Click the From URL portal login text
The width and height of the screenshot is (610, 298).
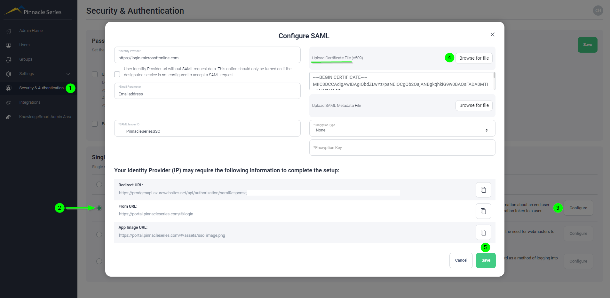pyautogui.click(x=156, y=214)
